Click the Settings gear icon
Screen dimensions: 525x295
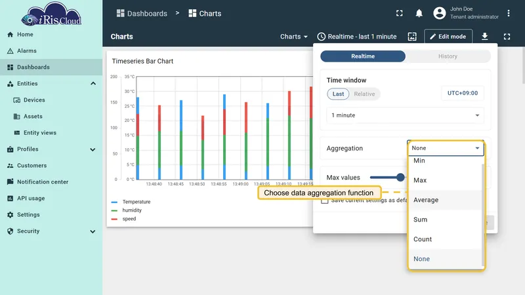10,215
